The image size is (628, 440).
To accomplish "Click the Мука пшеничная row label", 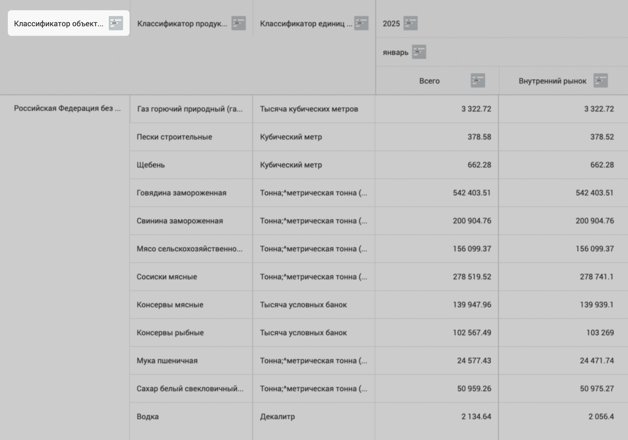I will point(167,361).
